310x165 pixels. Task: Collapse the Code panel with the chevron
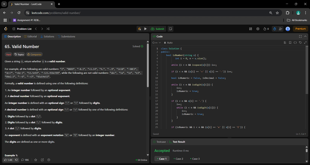[305, 36]
